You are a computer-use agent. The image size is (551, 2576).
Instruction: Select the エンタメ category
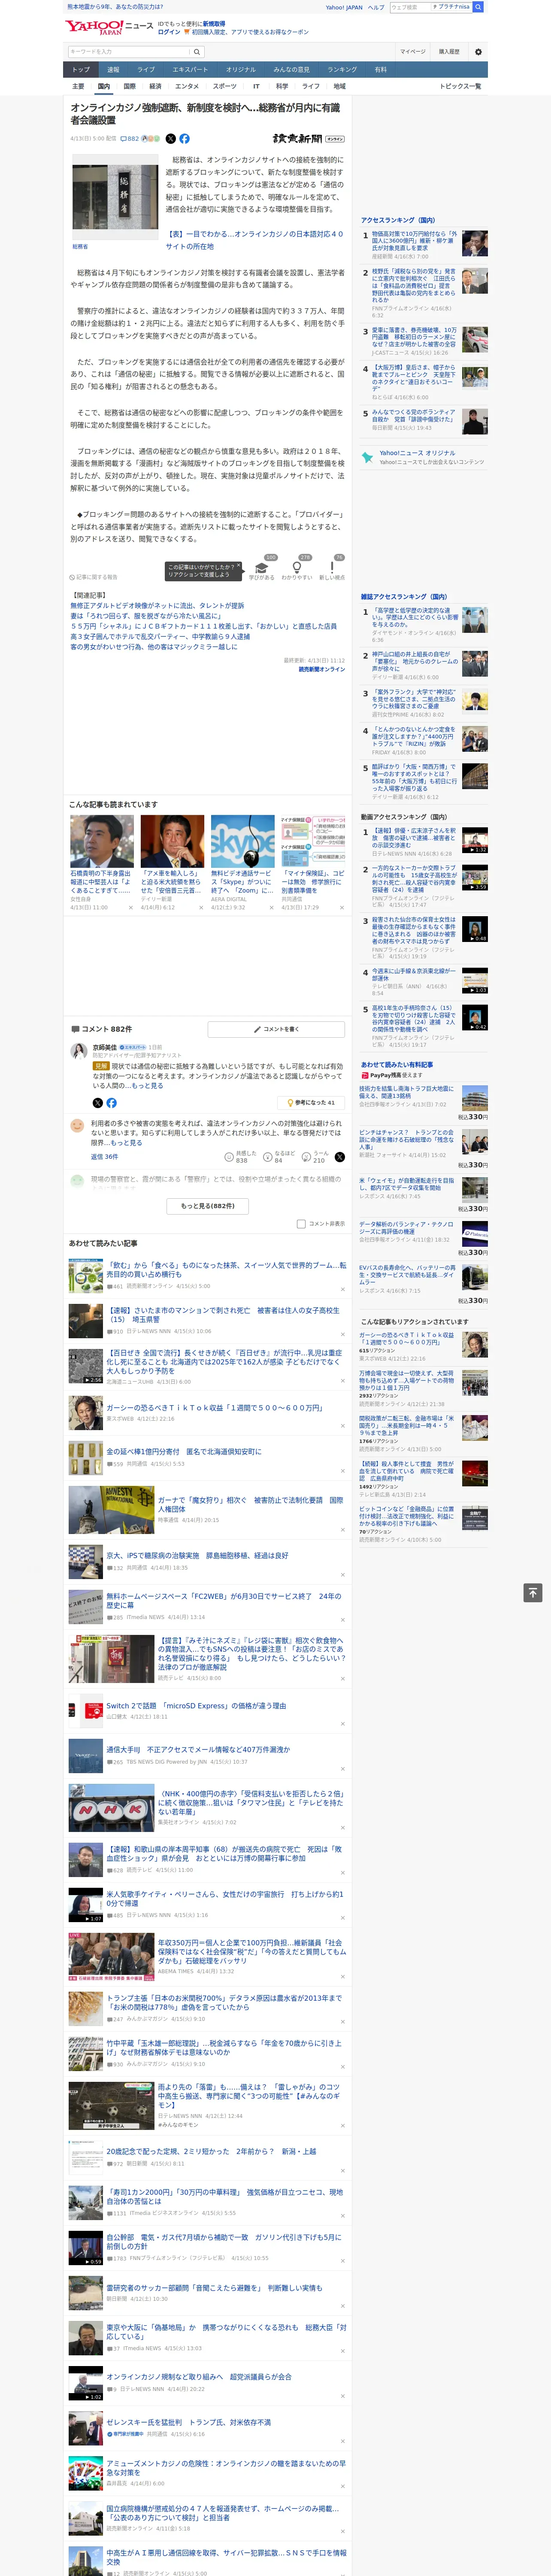(x=187, y=86)
